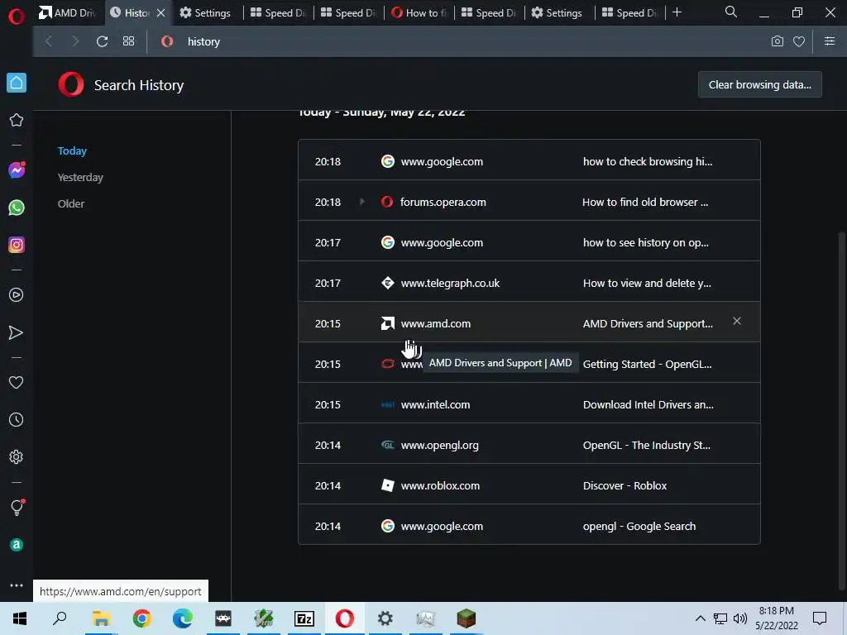The width and height of the screenshot is (847, 635).
Task: Go back with the back arrow
Action: (x=49, y=41)
